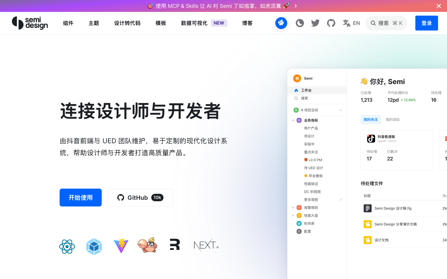Close the top announcement banner

point(439,6)
